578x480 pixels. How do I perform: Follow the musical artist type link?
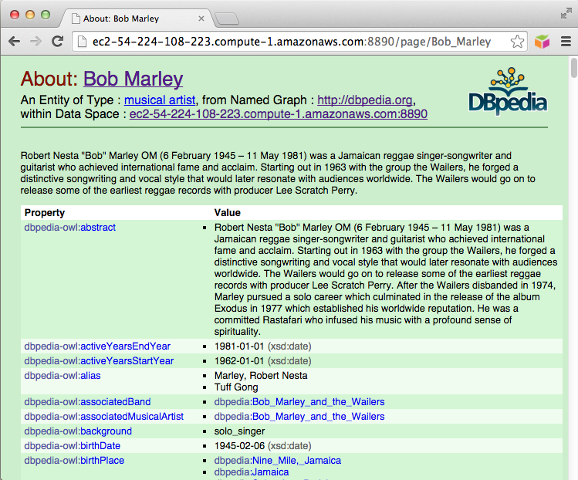[x=160, y=100]
